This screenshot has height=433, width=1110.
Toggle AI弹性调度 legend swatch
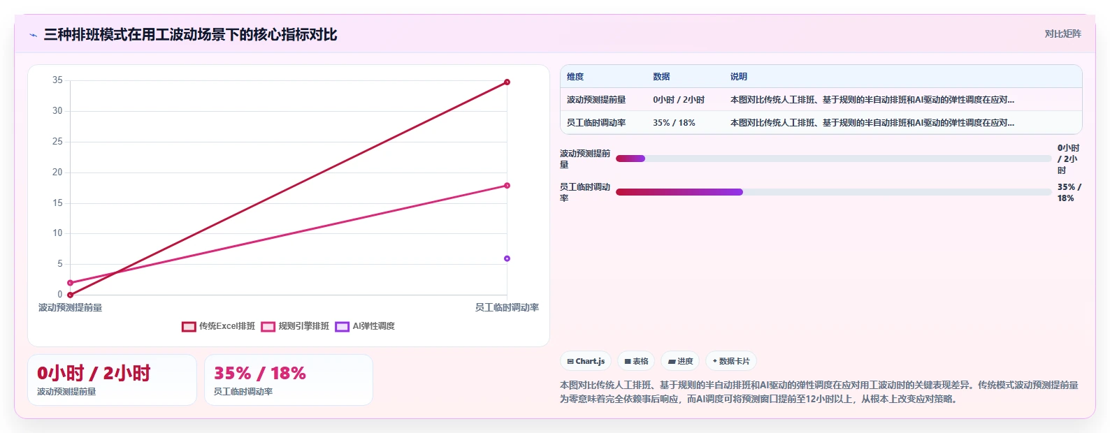point(342,326)
